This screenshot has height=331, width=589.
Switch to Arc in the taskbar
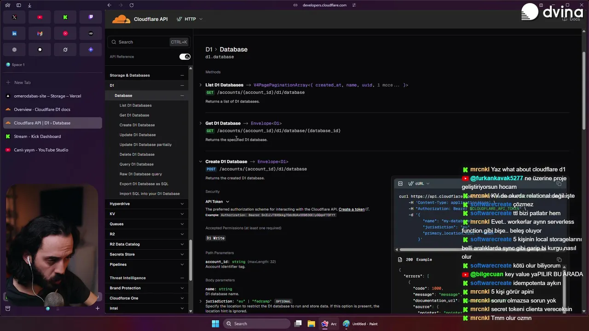pyautogui.click(x=329, y=324)
